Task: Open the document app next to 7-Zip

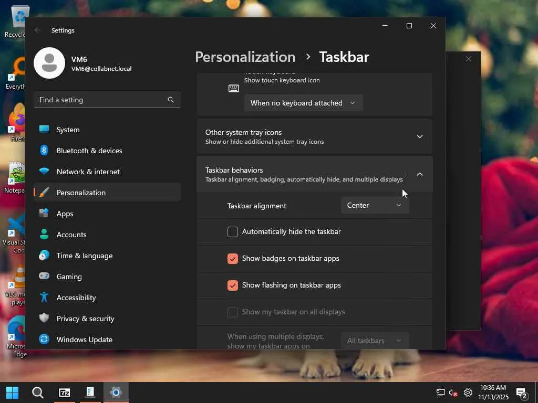Action: pos(90,393)
